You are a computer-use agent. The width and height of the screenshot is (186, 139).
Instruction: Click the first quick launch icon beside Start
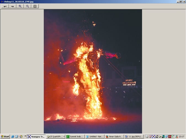[13, 137]
